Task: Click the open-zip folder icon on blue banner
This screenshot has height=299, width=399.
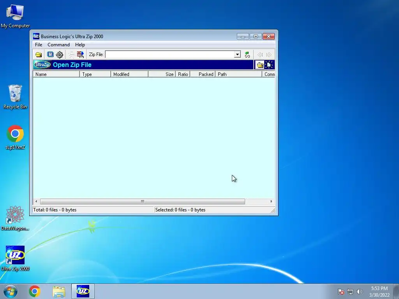Action: tap(260, 65)
